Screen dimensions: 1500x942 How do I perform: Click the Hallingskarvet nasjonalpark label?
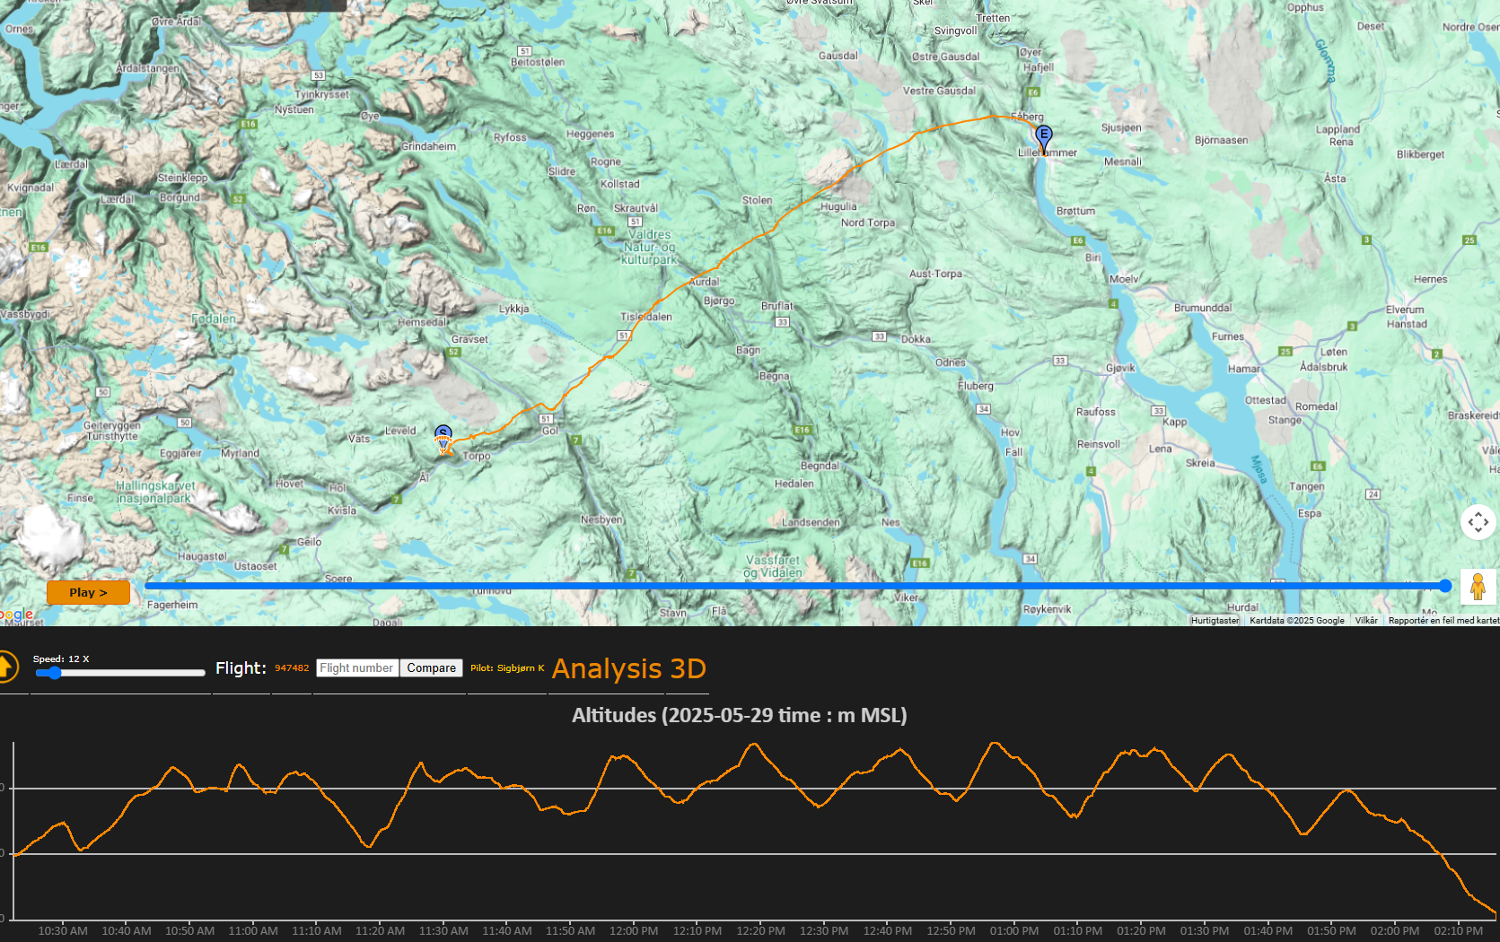(154, 492)
